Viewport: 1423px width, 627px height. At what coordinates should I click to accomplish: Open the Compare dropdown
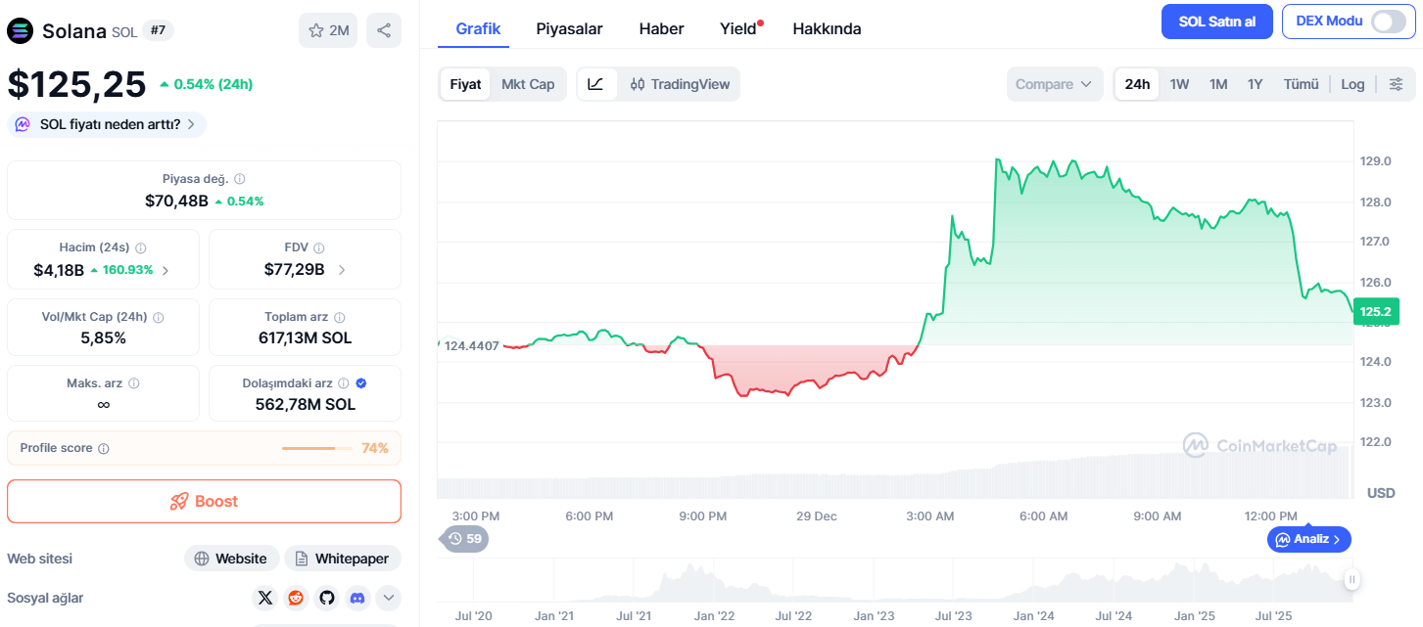click(1054, 84)
